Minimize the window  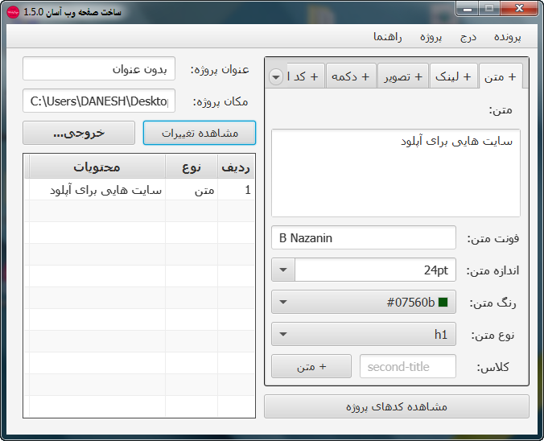pyautogui.click(x=468, y=9)
